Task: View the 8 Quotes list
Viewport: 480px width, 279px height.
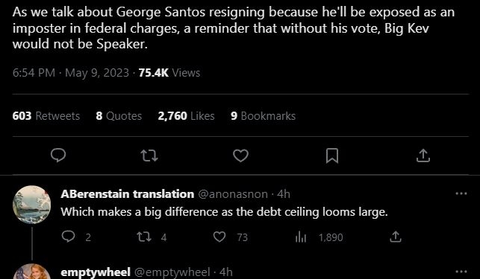Action: [119, 116]
